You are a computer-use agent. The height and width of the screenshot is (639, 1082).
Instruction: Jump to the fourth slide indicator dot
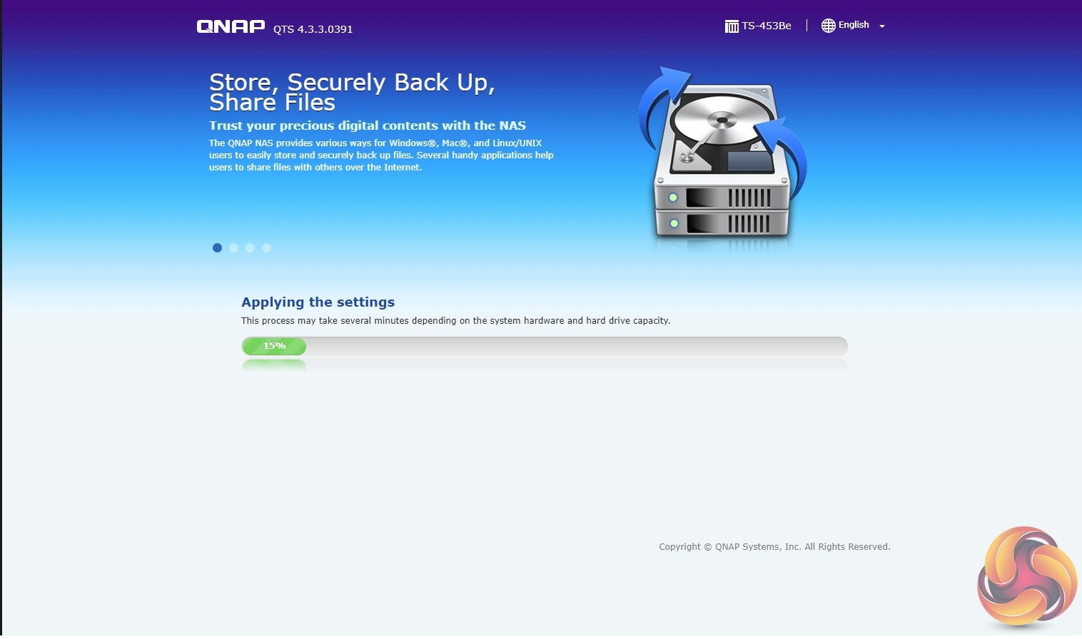266,247
